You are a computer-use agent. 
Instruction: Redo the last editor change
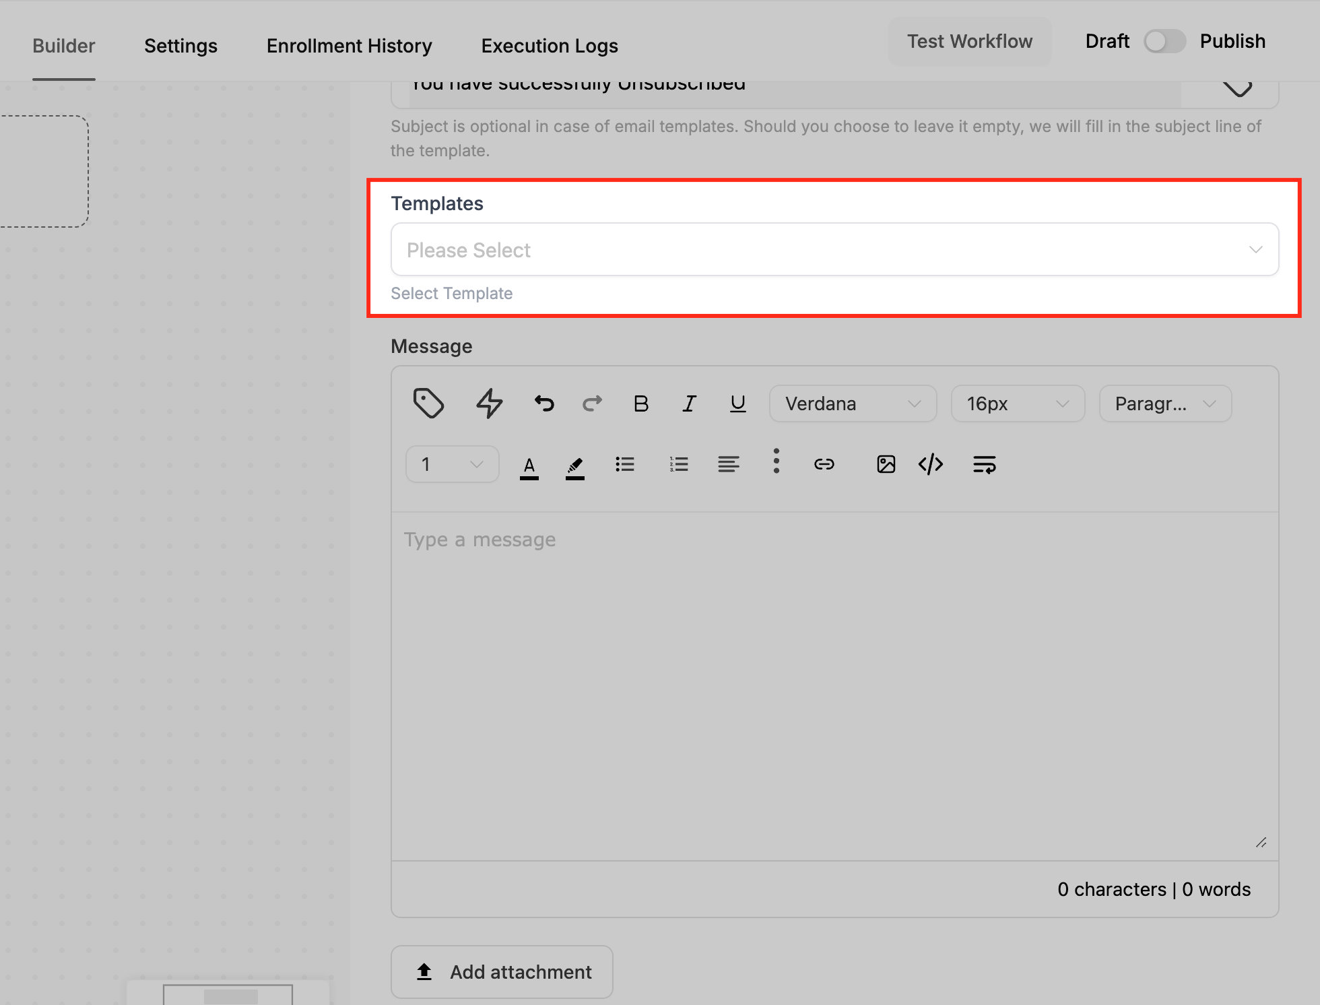(592, 403)
